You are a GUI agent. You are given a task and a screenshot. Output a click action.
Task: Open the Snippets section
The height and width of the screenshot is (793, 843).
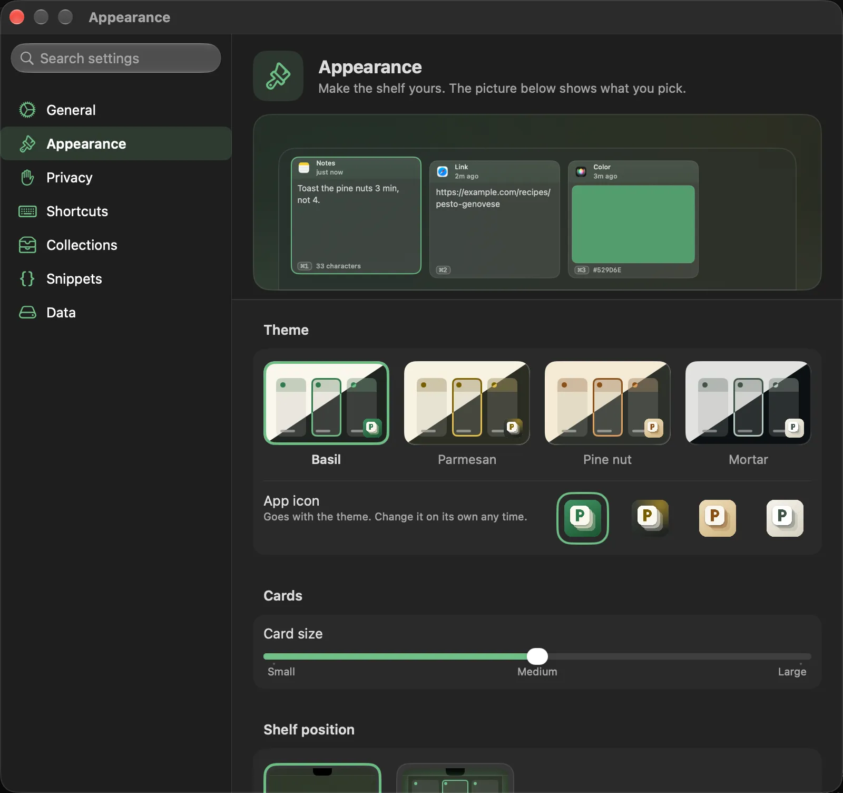(x=116, y=278)
